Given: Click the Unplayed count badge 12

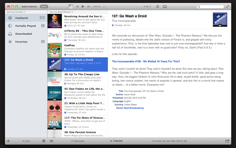Looking at the screenshot, I should coord(42,18).
